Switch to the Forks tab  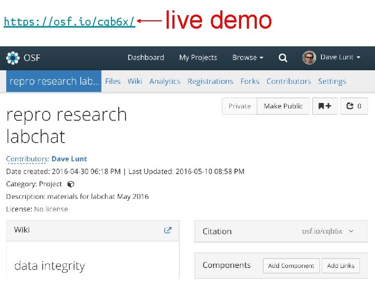[250, 81]
